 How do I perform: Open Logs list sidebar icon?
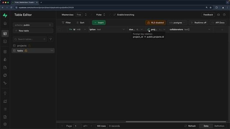click(5, 109)
